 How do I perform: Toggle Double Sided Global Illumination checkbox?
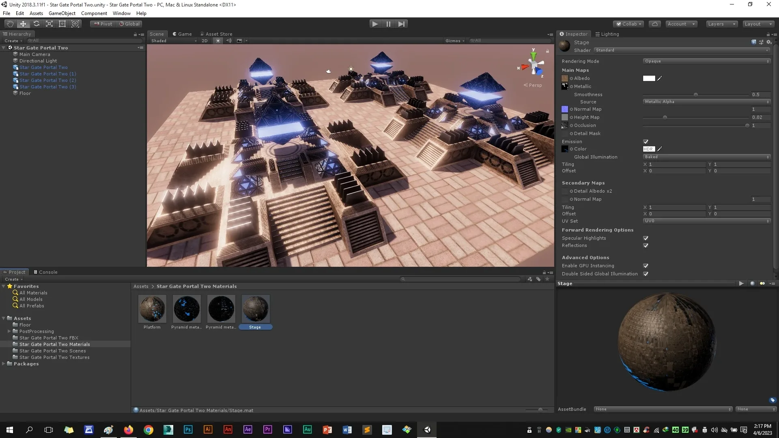(646, 274)
